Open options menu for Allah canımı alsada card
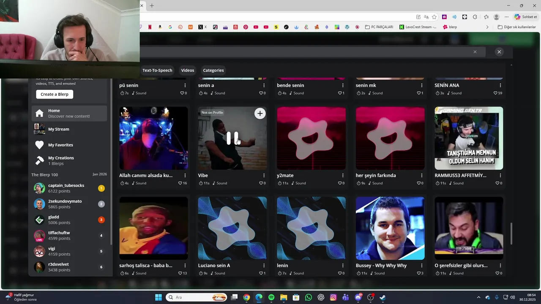Image resolution: width=541 pixels, height=304 pixels. [x=185, y=175]
